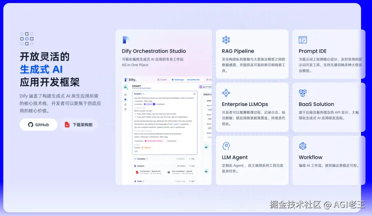Click the Workflow heading
Image resolution: width=372 pixels, height=216 pixels.
(x=311, y=157)
